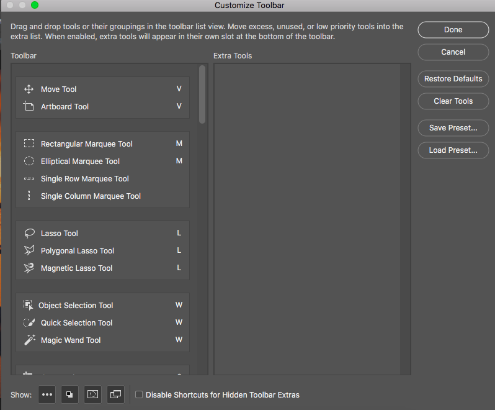Screen dimensions: 495x410
Task: Enable Disable Shortcuts for Hidden Toolbar Extras
Action: 139,394
